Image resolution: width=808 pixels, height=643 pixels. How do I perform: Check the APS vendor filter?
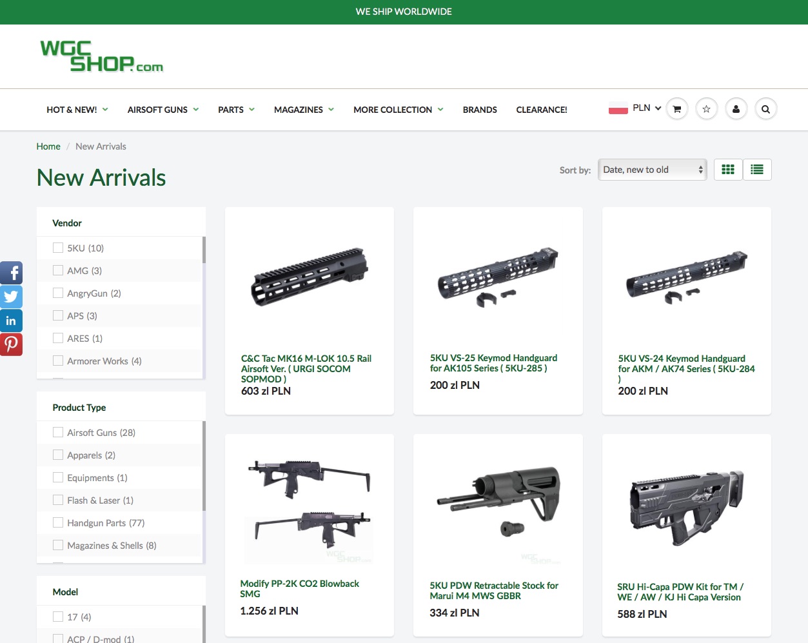tap(58, 315)
